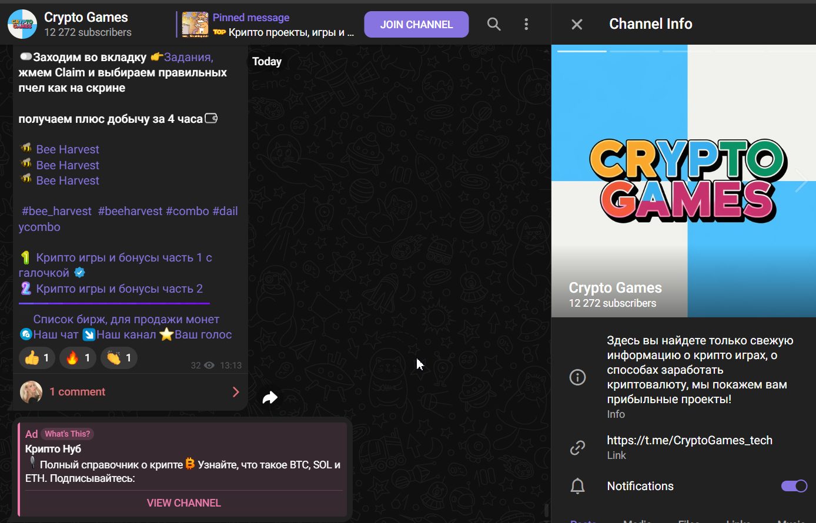This screenshot has height=523, width=816.
Task: Open Крипто игры и бонусы часть 2 link
Action: (119, 289)
